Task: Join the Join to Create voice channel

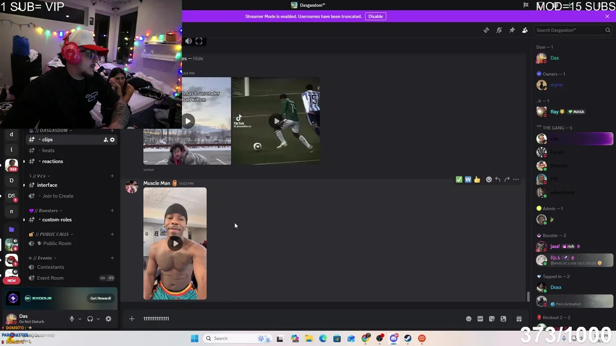Action: coord(71,196)
